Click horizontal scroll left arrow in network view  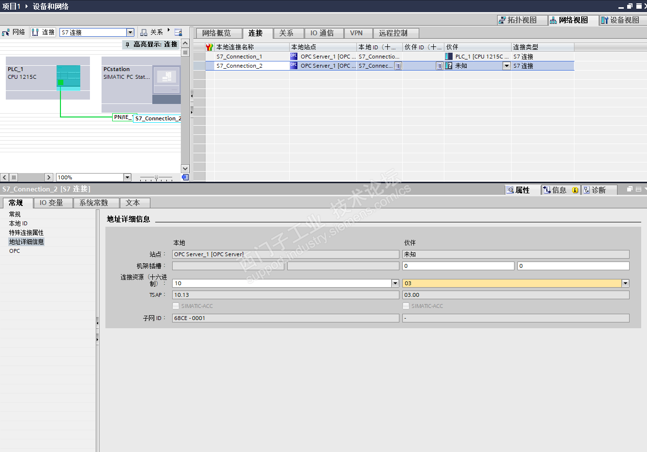[x=4, y=177]
